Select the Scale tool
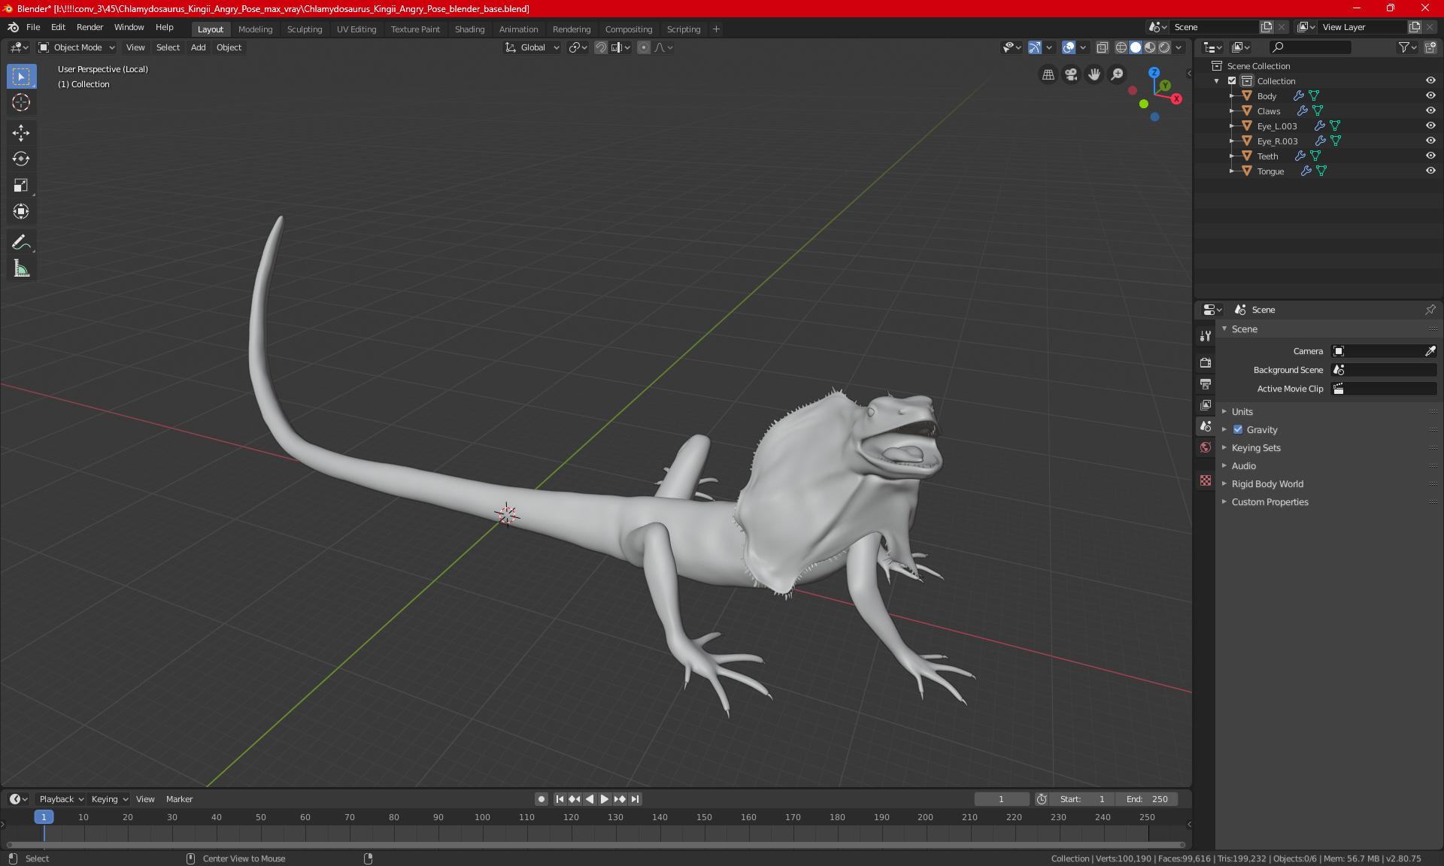Screen dimensions: 1444x866 point(21,186)
